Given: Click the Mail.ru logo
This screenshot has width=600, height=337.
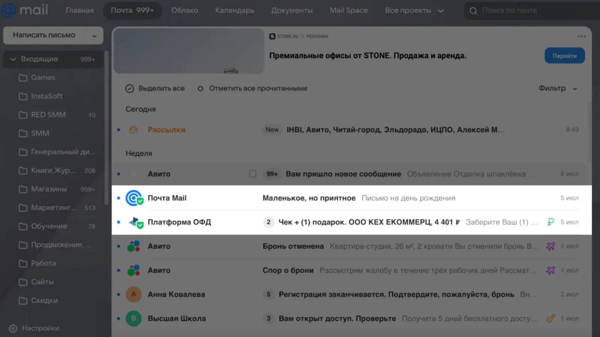Looking at the screenshot, I should pos(25,10).
